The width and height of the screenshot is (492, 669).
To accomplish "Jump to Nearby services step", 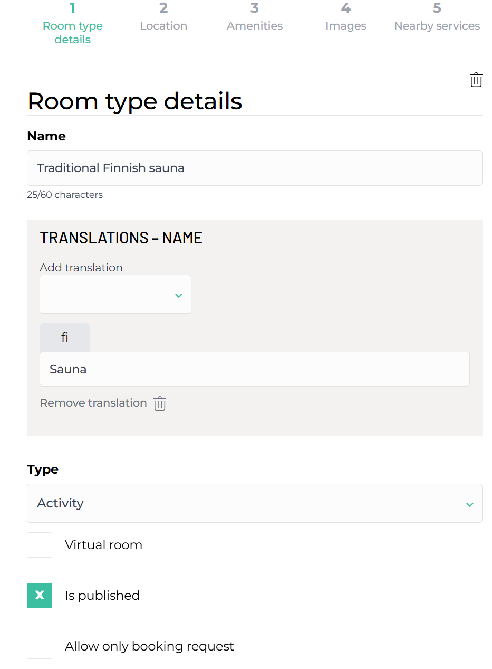I will click(x=437, y=26).
